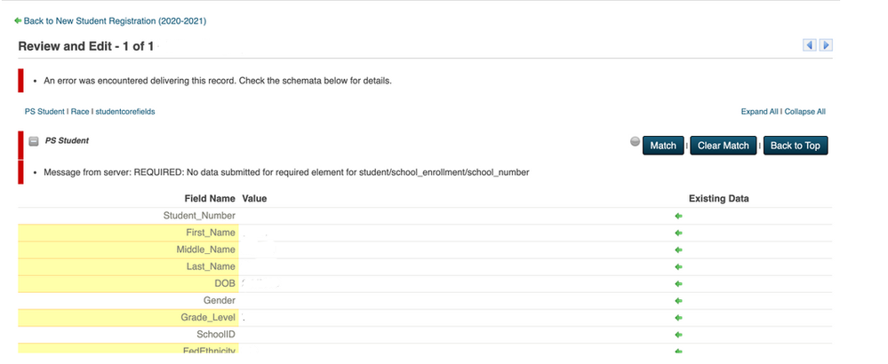Collapse the PS Student section
888x364 pixels.
34,141
